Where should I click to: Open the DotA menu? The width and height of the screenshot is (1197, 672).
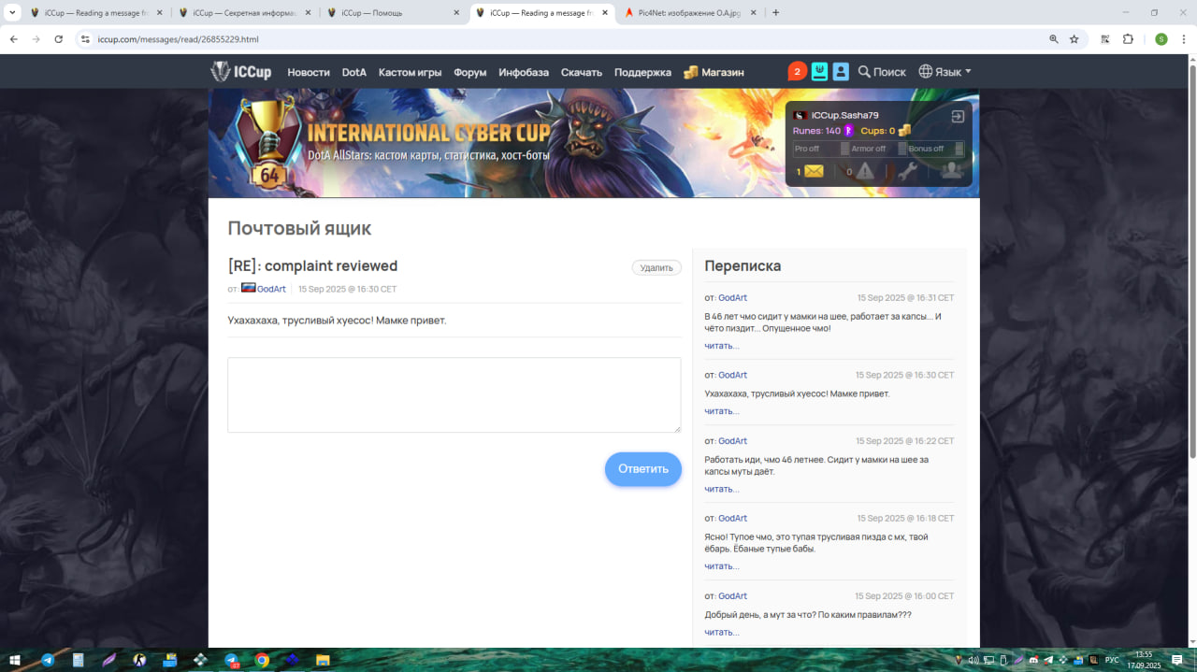click(x=354, y=72)
